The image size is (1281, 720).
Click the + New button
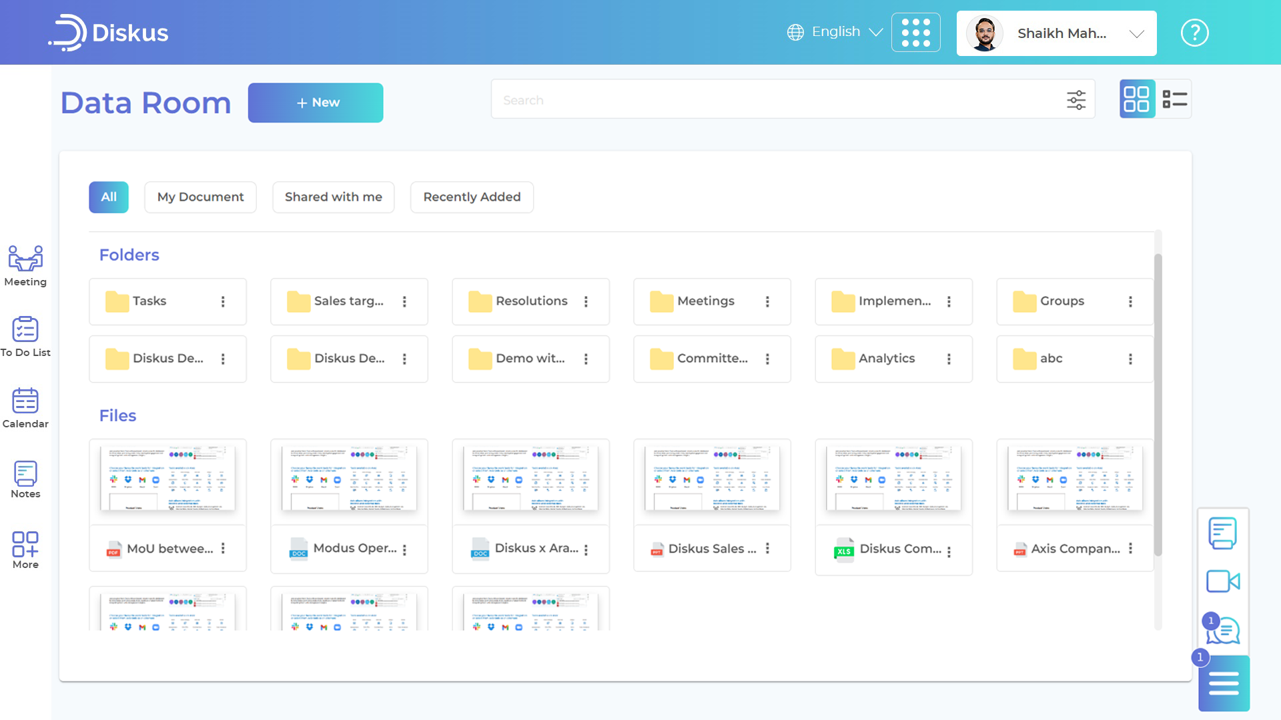click(316, 103)
